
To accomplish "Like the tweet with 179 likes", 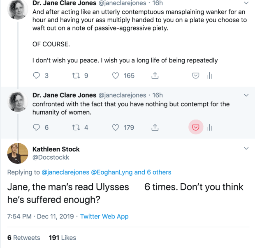I will coord(116,127).
